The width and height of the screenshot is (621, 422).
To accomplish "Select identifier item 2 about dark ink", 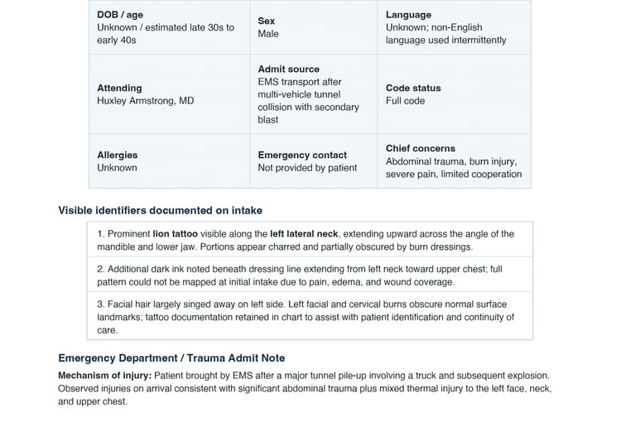I will (x=310, y=275).
